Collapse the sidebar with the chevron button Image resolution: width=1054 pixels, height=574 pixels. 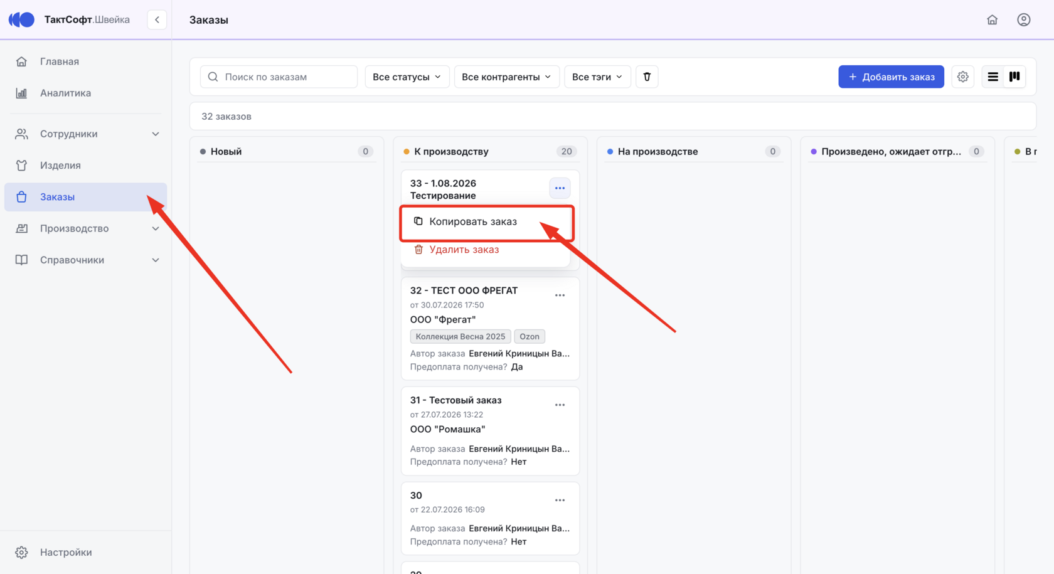click(x=157, y=19)
